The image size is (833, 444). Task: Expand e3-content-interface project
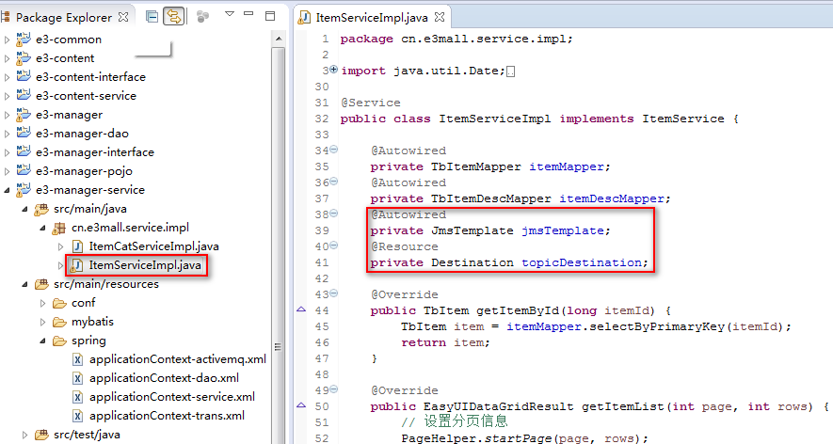(7, 77)
